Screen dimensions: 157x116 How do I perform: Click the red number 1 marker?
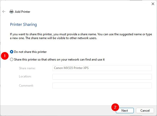[5, 56]
